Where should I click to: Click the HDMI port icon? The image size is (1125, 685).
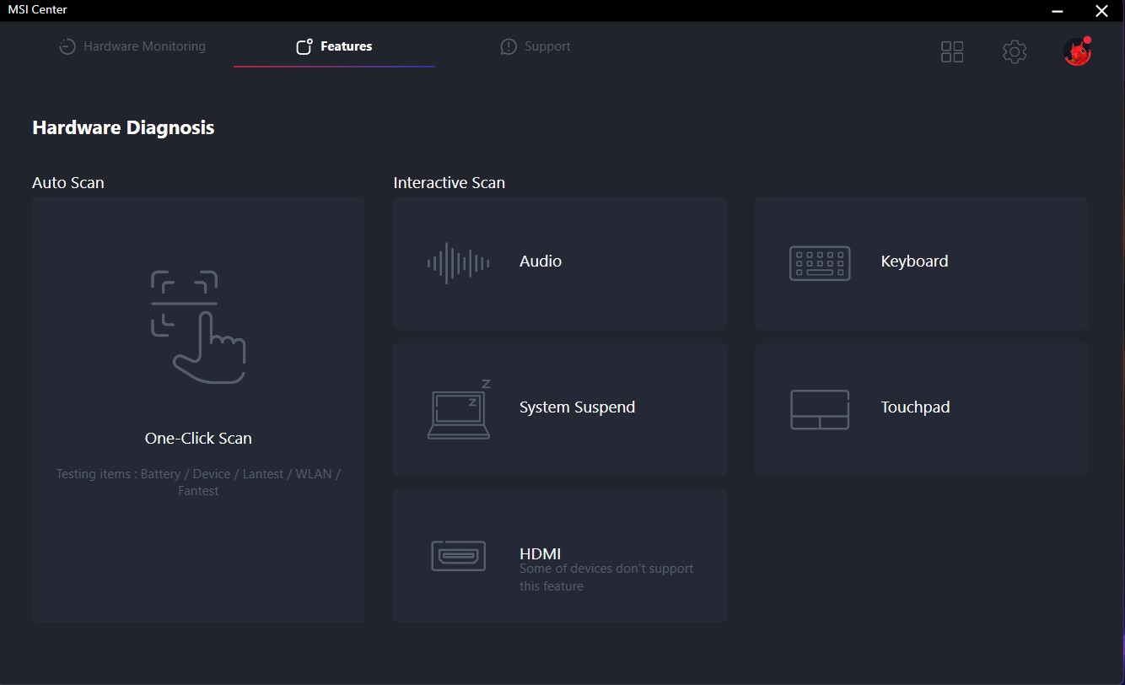(x=458, y=556)
